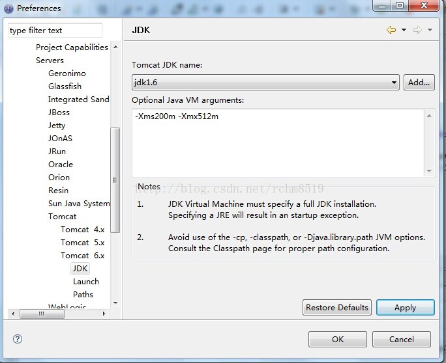The width and height of the screenshot is (446, 363).
Task: Open the forward history dropdown arrow
Action: click(430, 30)
